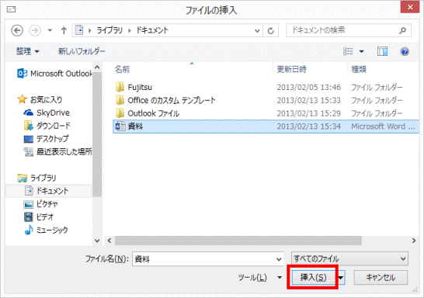
Task: Click the Fujitsu folder icon
Action: point(120,87)
